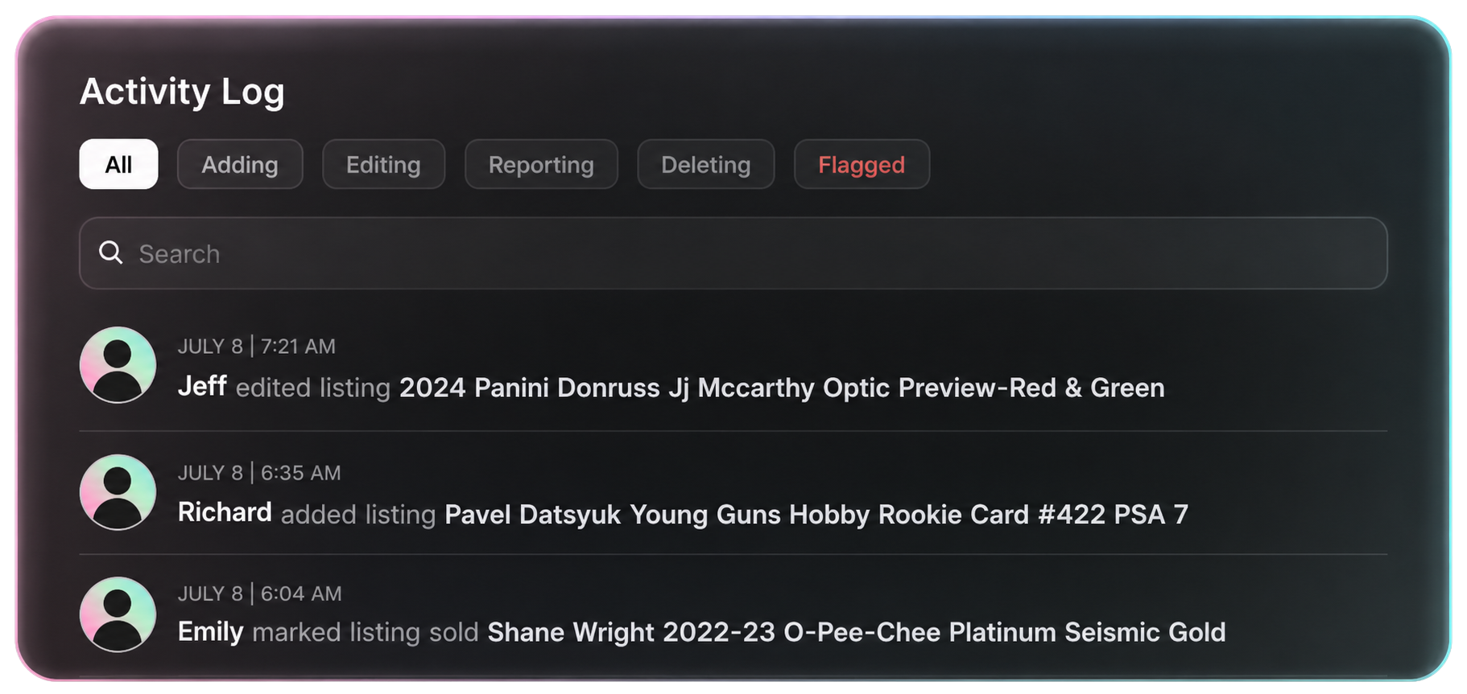Switch to the Adding filter
Image resolution: width=1467 pixels, height=694 pixels.
(x=240, y=164)
